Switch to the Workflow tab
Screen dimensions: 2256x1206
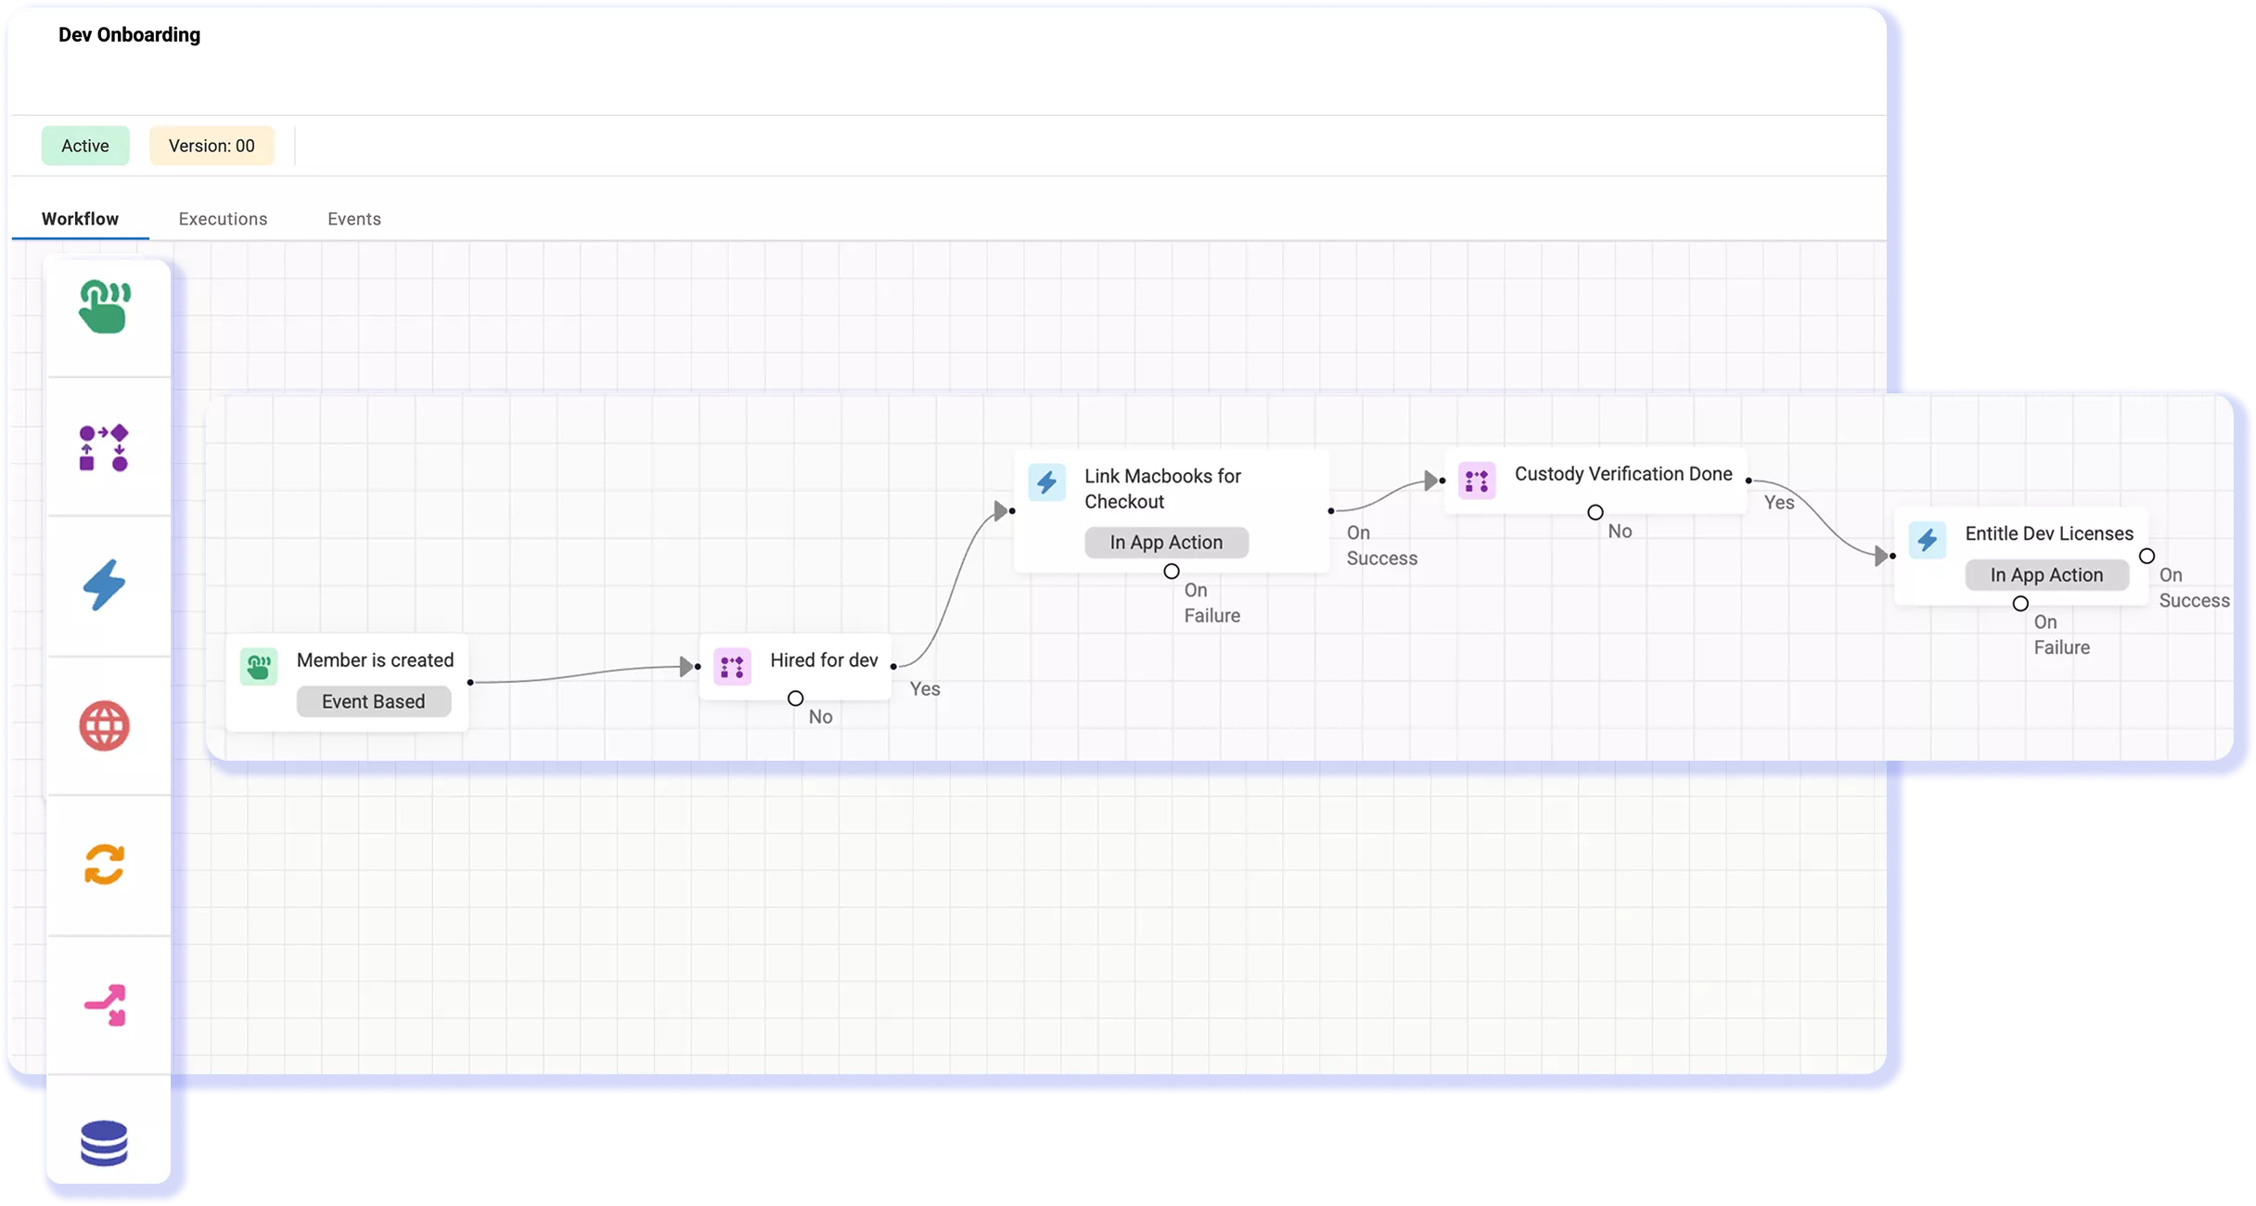(x=80, y=219)
